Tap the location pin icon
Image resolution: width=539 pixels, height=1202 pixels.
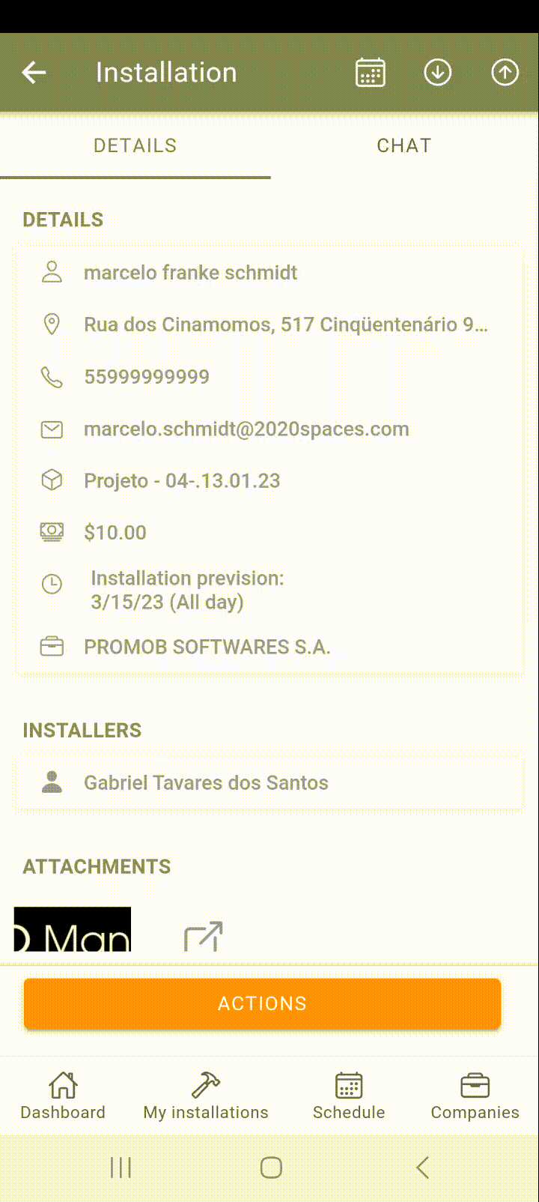coord(52,324)
